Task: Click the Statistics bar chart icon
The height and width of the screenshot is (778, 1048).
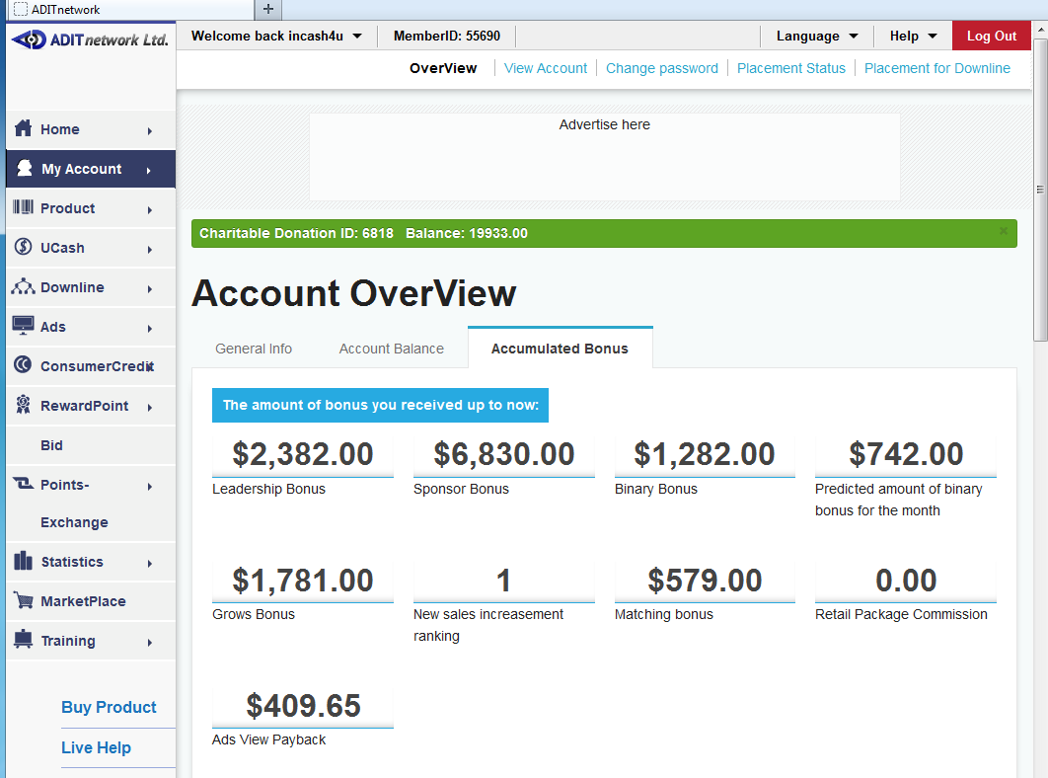Action: click(x=23, y=561)
